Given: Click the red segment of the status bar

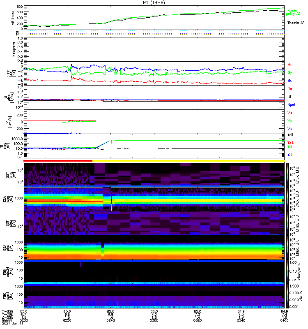Looking at the screenshot, I should [58, 161].
